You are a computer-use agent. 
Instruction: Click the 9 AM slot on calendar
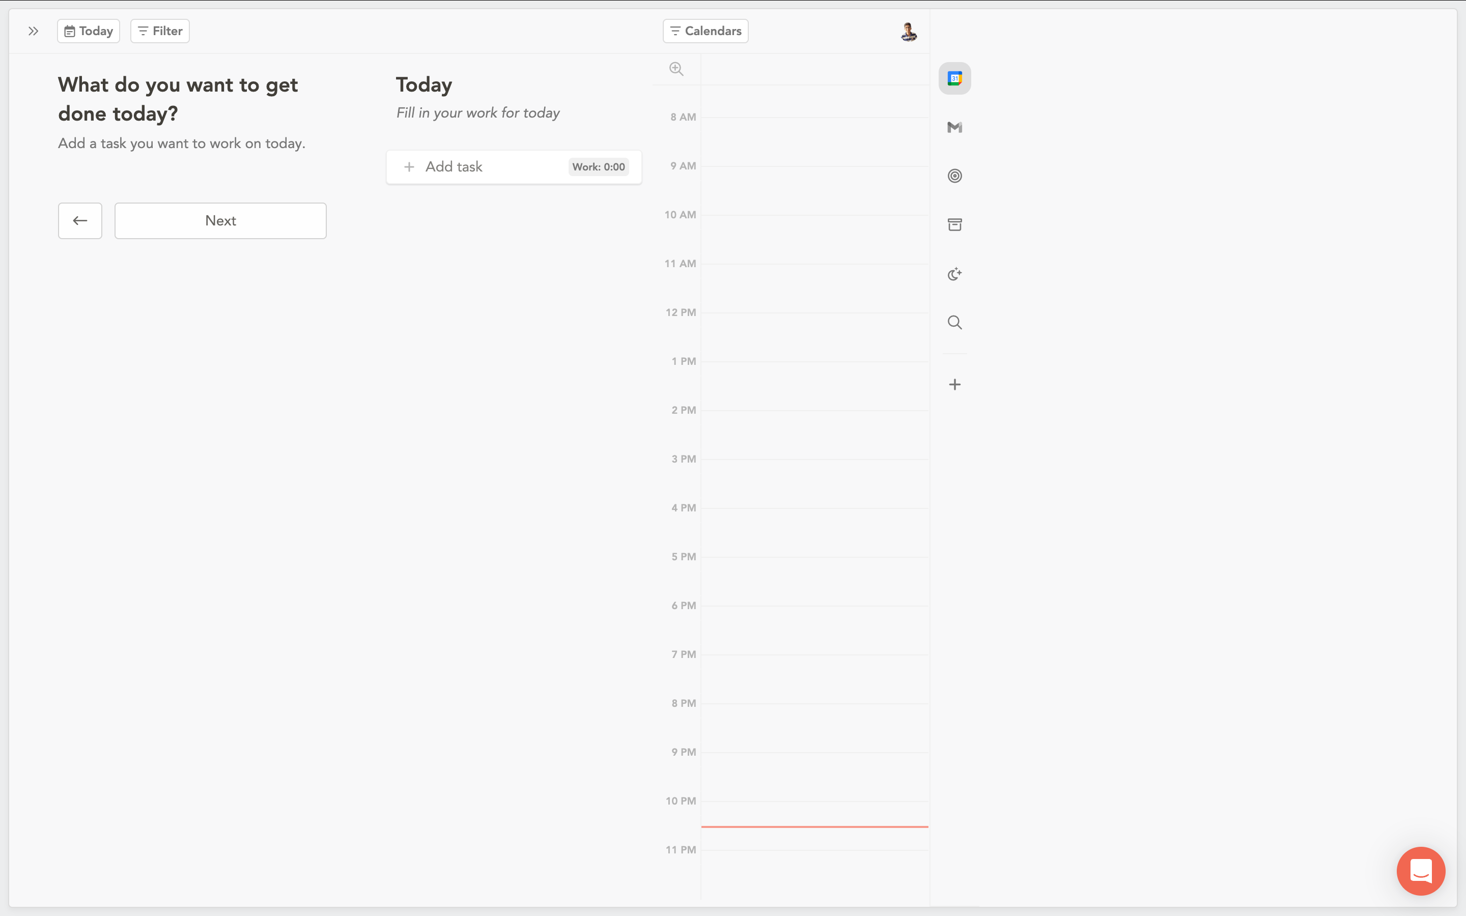[814, 190]
